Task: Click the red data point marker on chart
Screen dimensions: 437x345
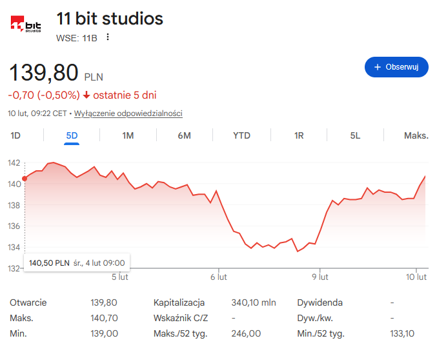Action: coord(25,179)
